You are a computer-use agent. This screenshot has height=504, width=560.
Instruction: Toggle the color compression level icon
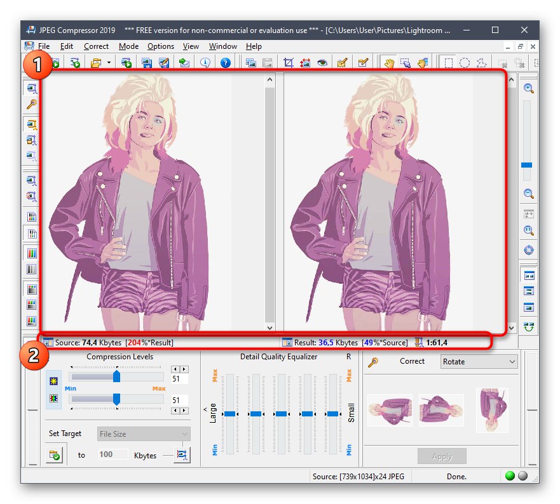click(55, 399)
